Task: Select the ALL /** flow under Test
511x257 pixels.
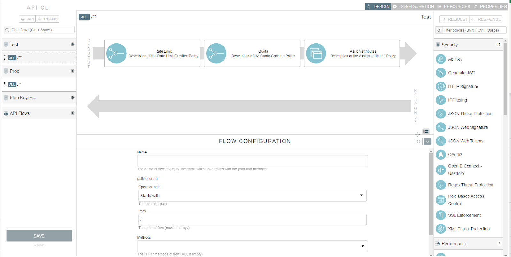Action: click(x=39, y=58)
